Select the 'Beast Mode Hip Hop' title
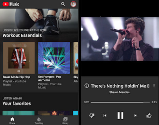The height and width of the screenshot is (125, 159). point(16,77)
